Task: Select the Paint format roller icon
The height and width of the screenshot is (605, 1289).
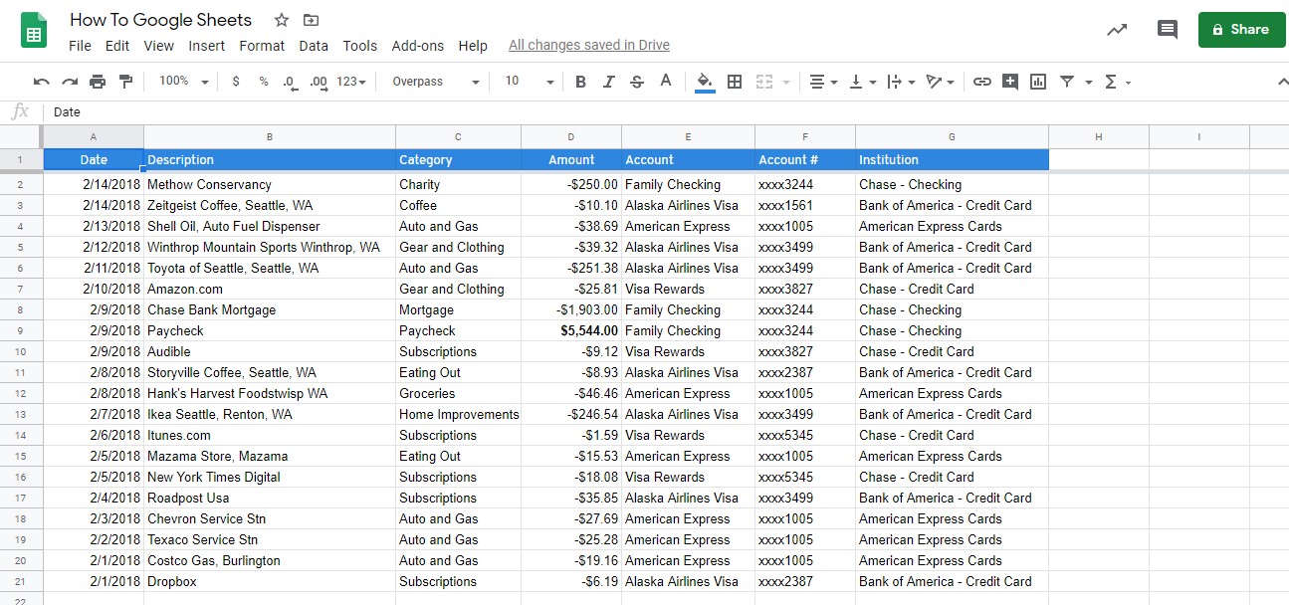Action: click(125, 82)
